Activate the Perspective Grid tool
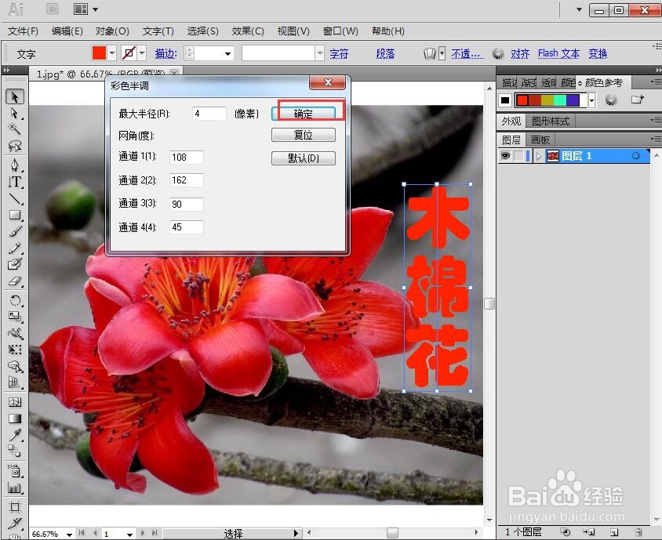Image resolution: width=662 pixels, height=540 pixels. (x=15, y=383)
